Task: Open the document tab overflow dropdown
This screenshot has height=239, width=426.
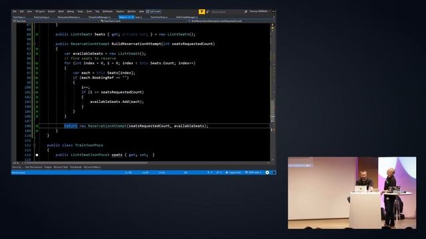Action: coord(274,17)
